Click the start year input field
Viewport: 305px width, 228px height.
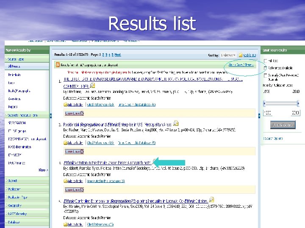268,113
